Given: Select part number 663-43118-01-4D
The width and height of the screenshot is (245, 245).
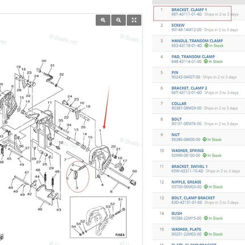Looking at the screenshot, I should click(x=186, y=46).
